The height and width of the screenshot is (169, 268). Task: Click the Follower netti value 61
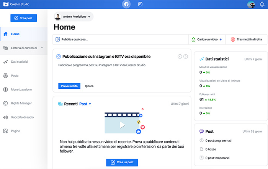(x=201, y=99)
